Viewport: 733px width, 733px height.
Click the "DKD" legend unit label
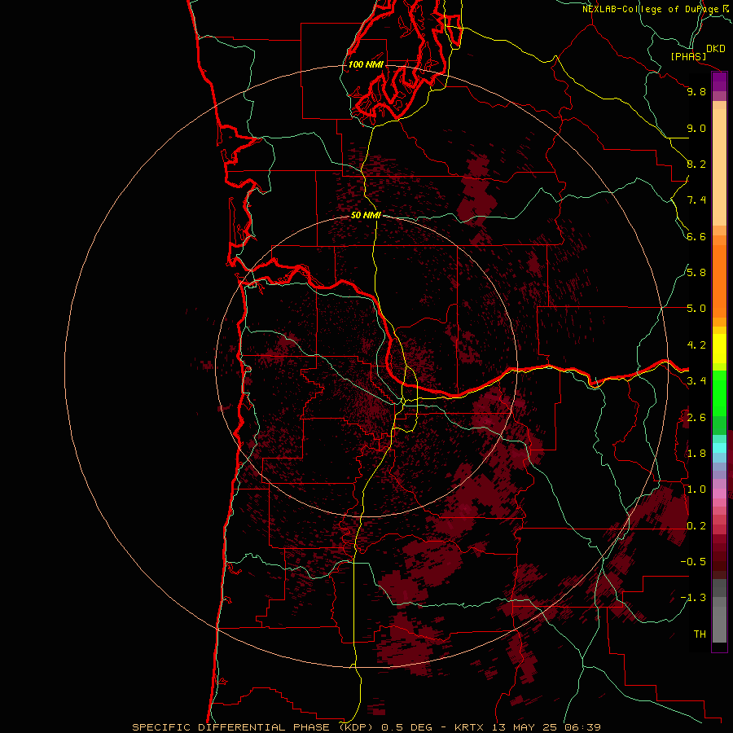coord(716,48)
